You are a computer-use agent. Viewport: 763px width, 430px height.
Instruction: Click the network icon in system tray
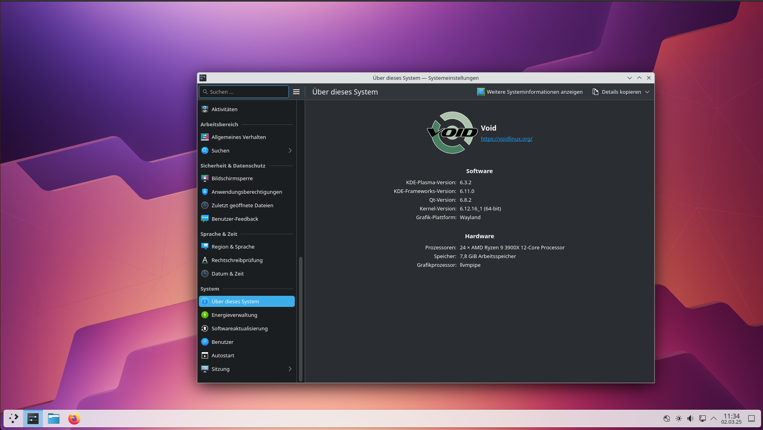[x=703, y=418]
